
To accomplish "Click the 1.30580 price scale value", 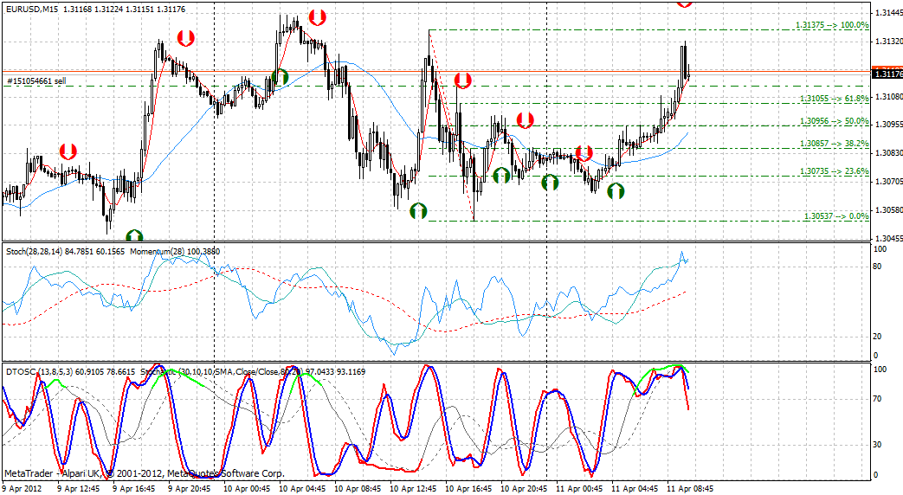I will tap(888, 210).
